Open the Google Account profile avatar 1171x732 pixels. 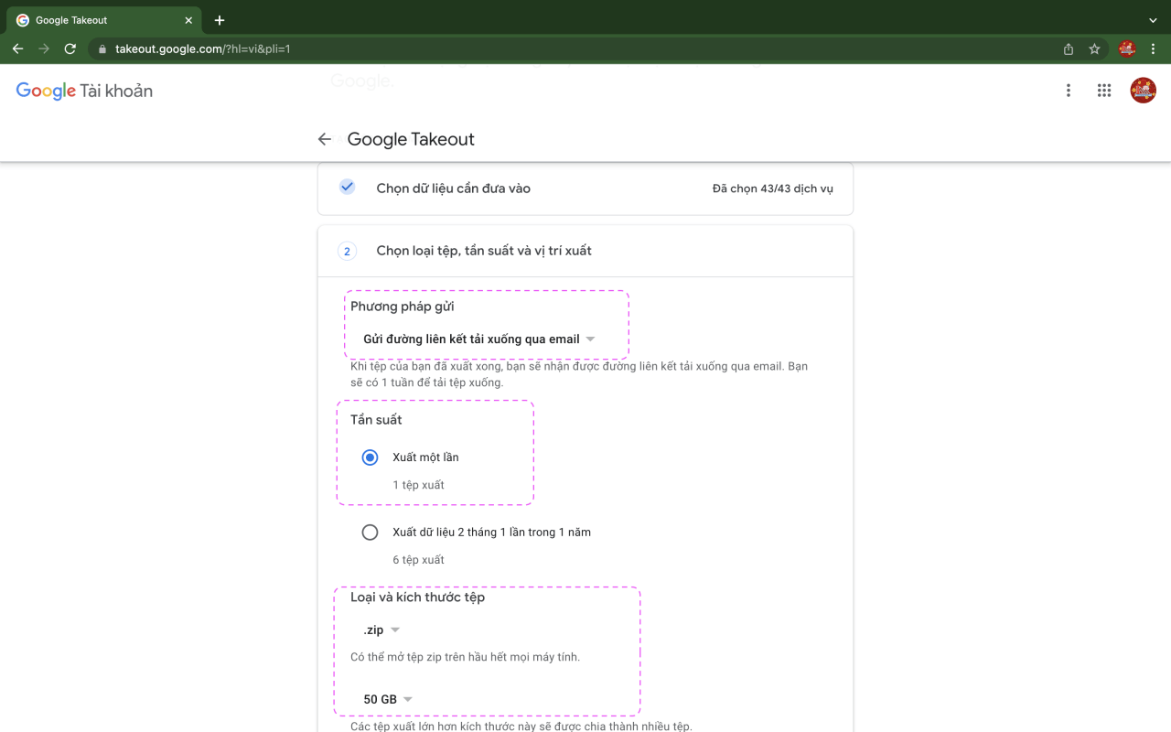1143,91
